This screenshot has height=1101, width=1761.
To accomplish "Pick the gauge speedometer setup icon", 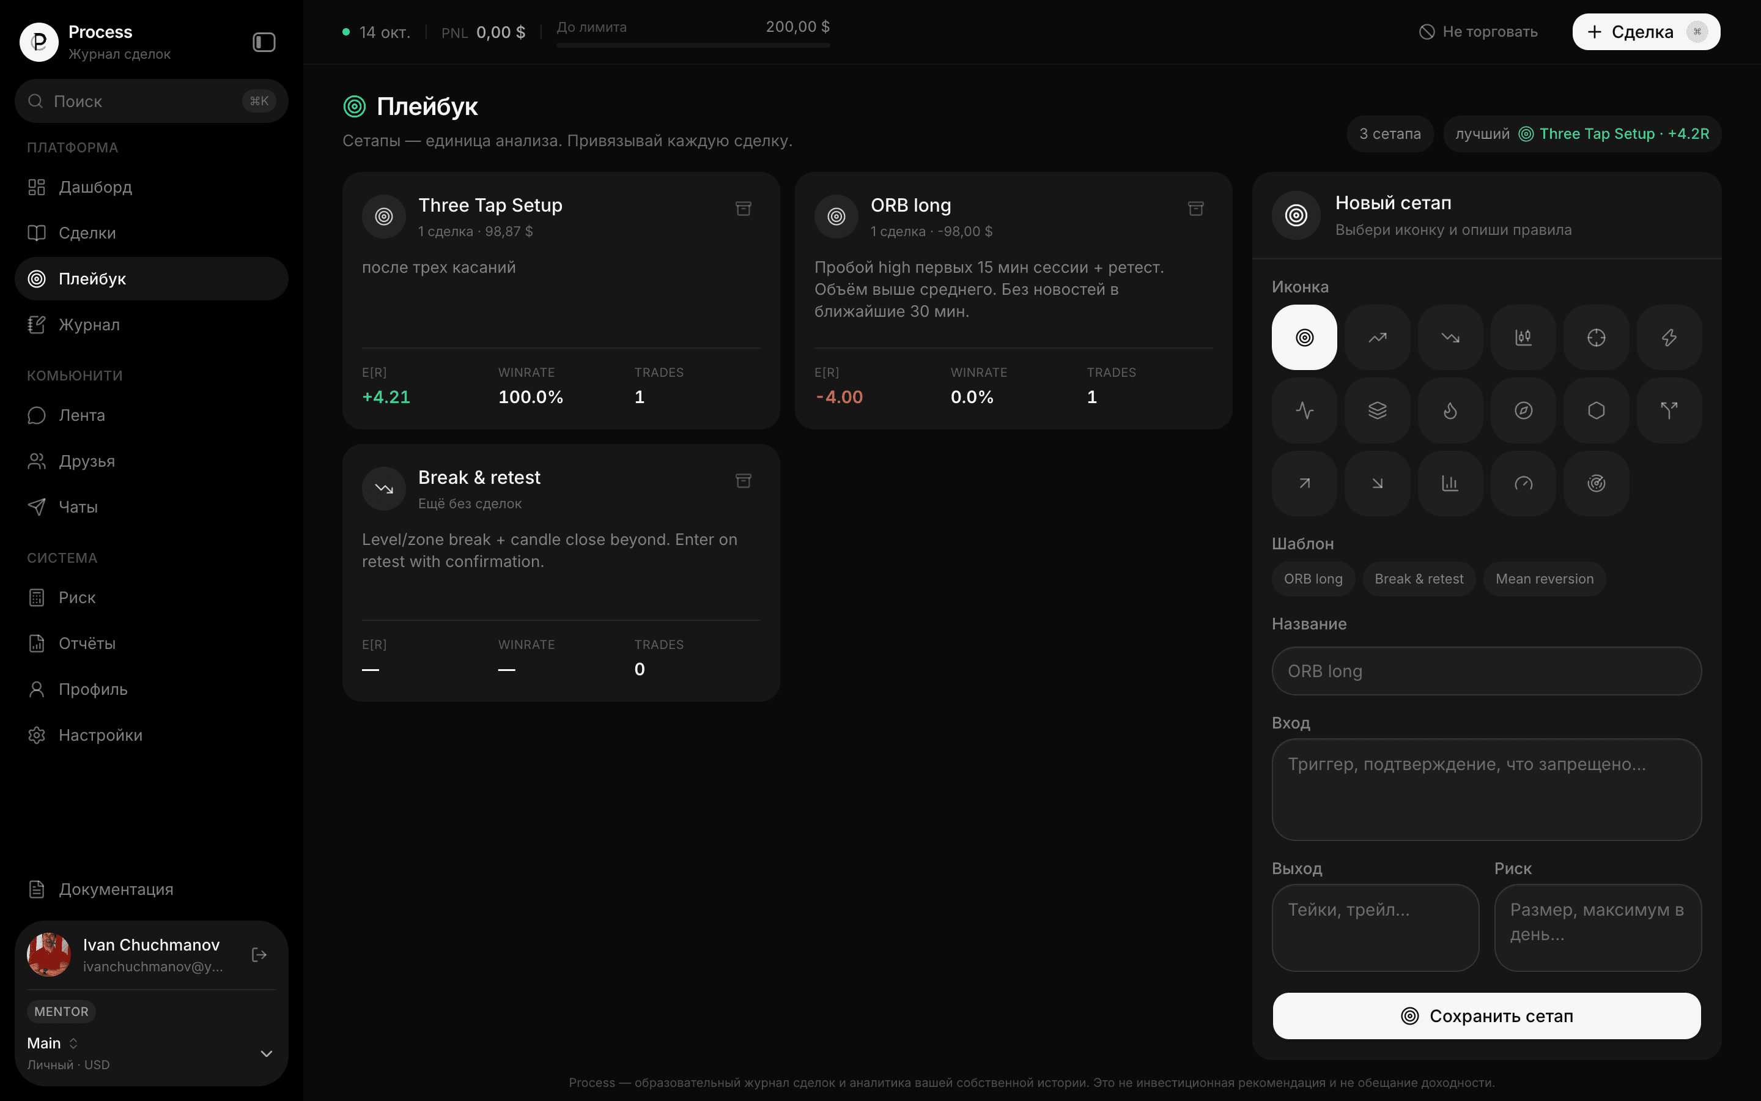I will click(x=1523, y=483).
